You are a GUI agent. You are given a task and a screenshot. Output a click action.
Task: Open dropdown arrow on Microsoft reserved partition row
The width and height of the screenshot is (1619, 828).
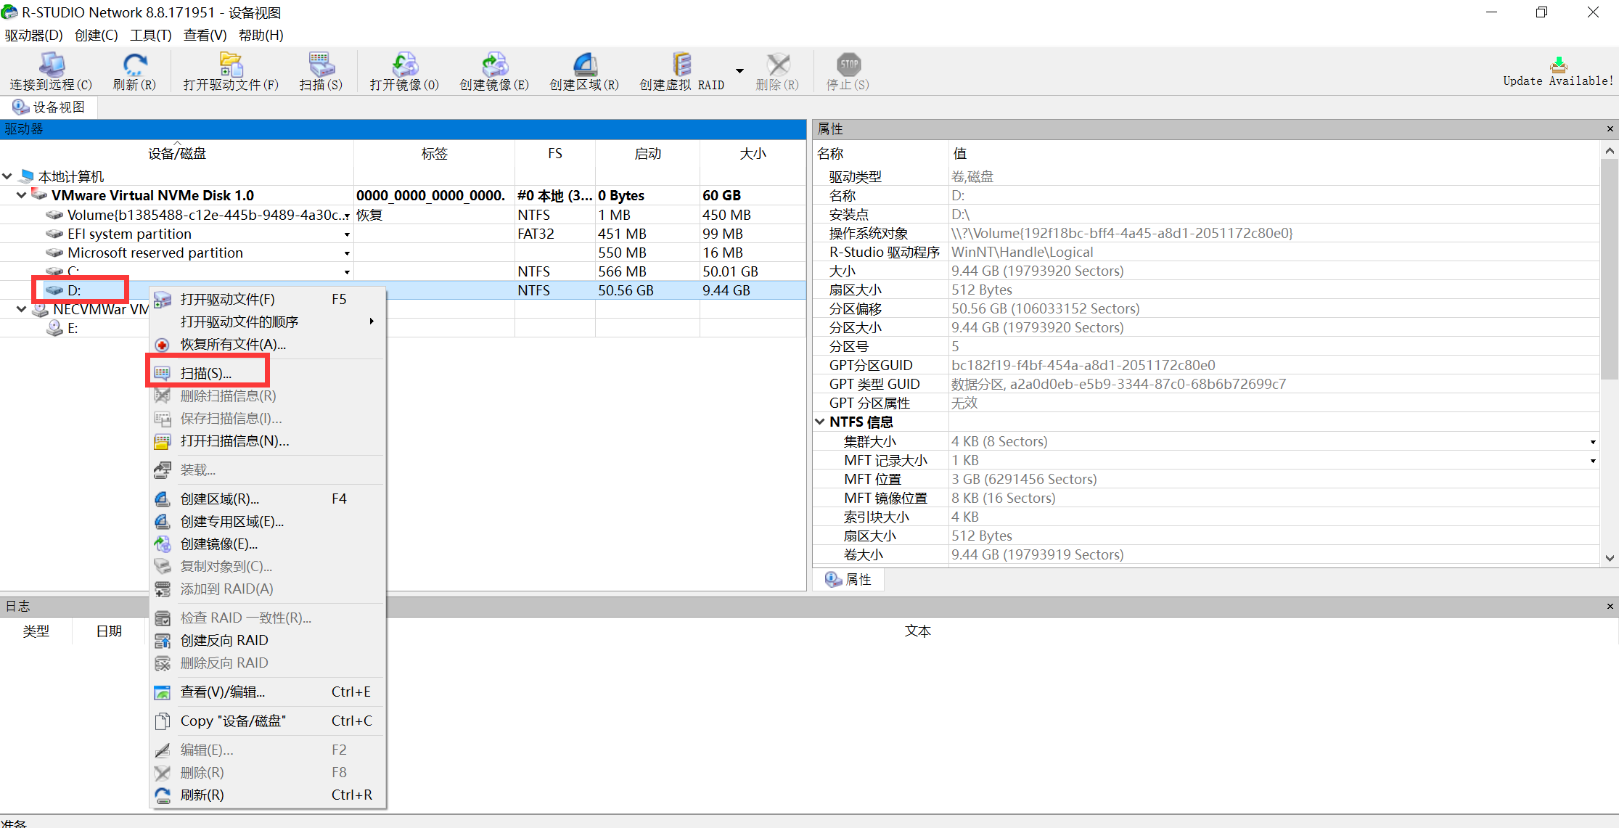(347, 253)
